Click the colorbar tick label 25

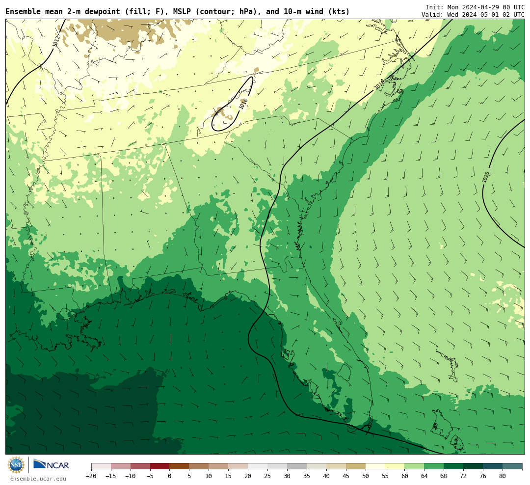267,476
